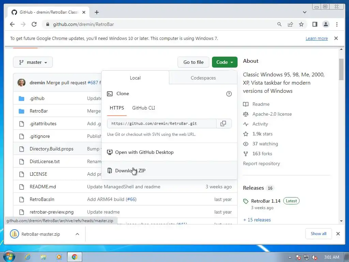The height and width of the screenshot is (262, 349).
Task: Open the downloaded RetroBar-master.zip
Action: coord(41,234)
